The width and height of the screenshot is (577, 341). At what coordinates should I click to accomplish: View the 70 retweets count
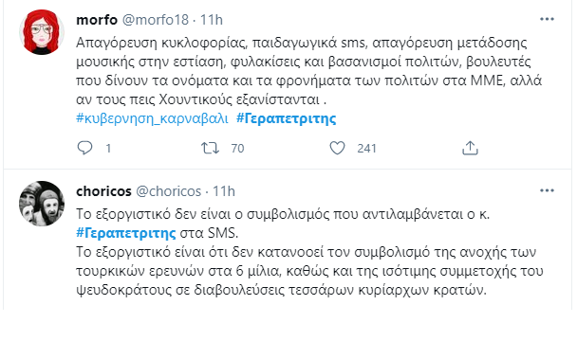237,148
